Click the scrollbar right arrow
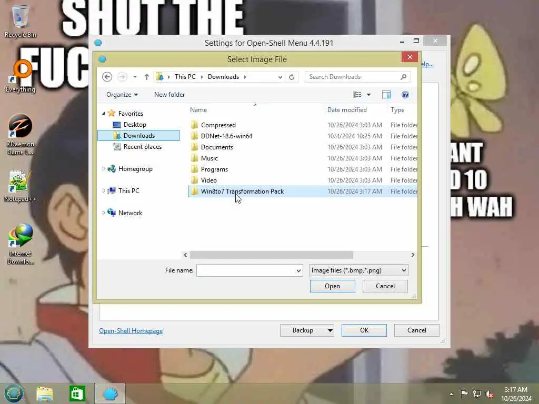 (413, 255)
